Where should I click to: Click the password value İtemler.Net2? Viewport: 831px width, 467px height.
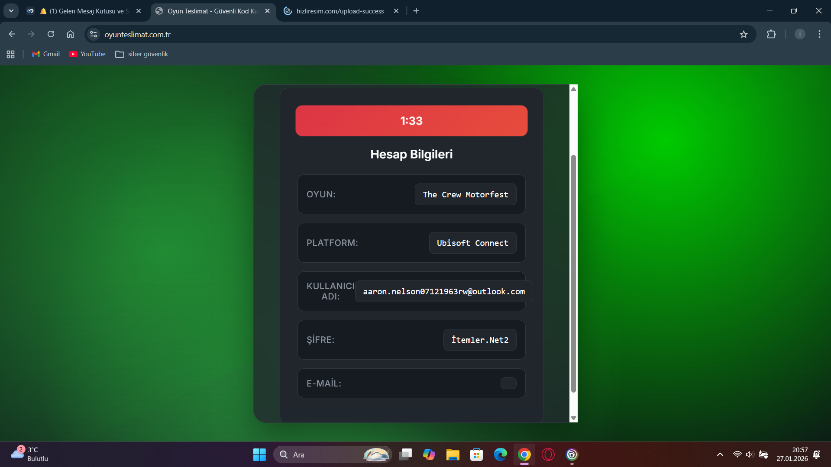(x=480, y=340)
